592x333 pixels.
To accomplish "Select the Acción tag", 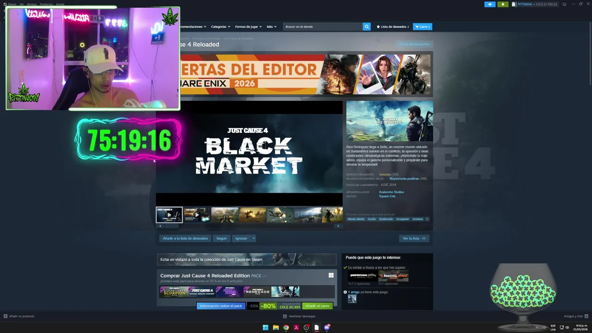I will (x=372, y=219).
